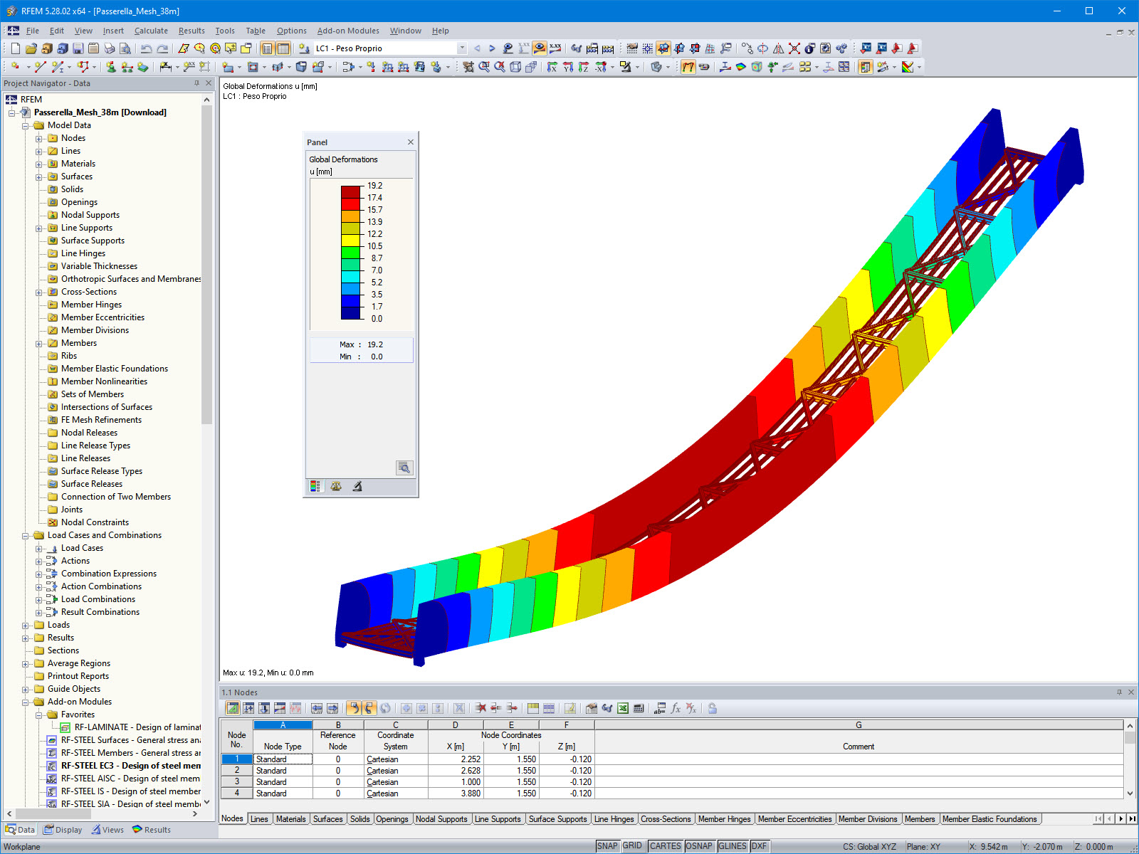The width and height of the screenshot is (1139, 854).
Task: Collapse the Model Data tree node
Action: click(25, 125)
